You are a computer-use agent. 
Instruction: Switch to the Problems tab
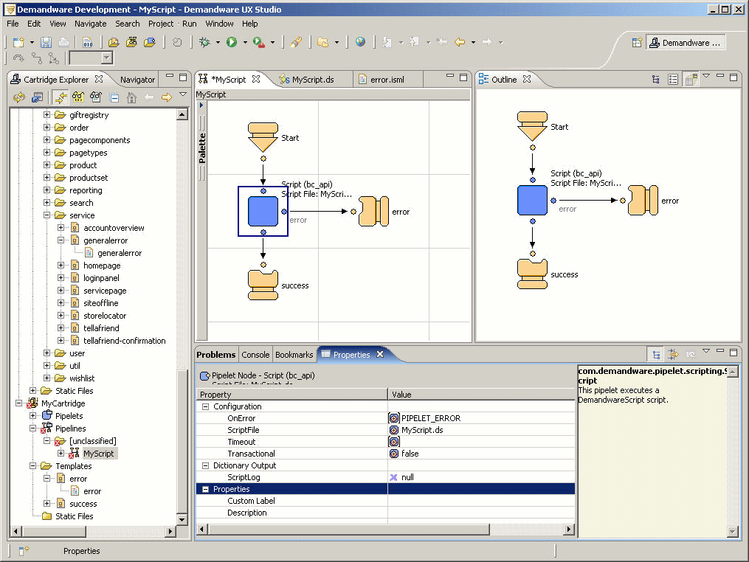[216, 355]
